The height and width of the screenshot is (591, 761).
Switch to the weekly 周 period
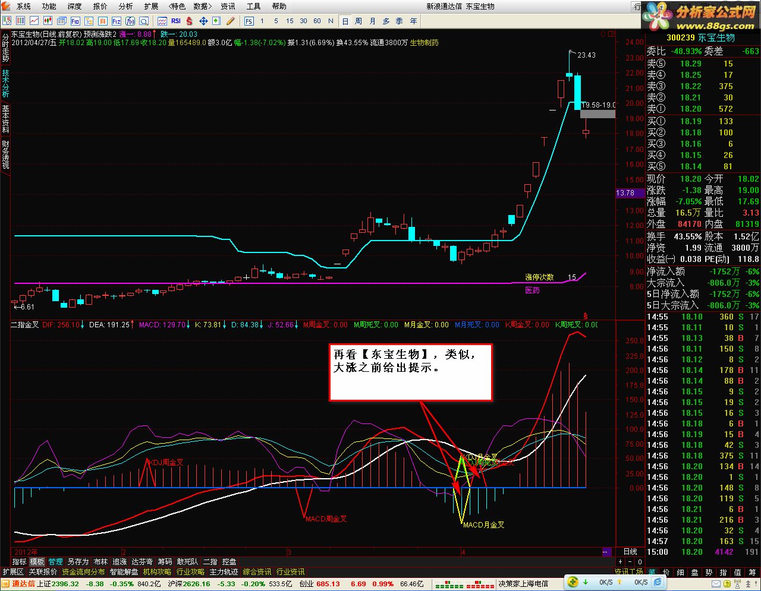[x=359, y=21]
